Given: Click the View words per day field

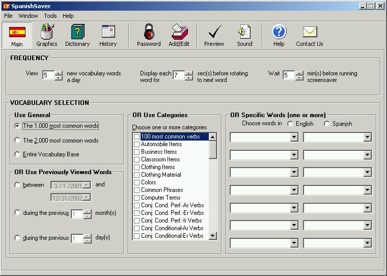Looking at the screenshot, I should pyautogui.click(x=48, y=75).
